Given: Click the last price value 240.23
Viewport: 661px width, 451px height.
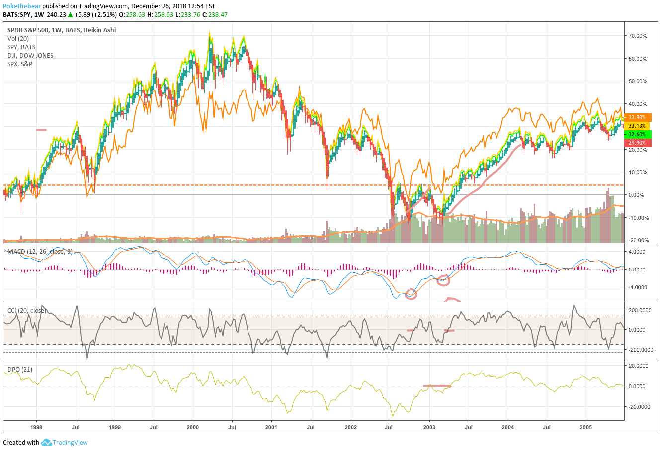Looking at the screenshot, I should coord(56,15).
